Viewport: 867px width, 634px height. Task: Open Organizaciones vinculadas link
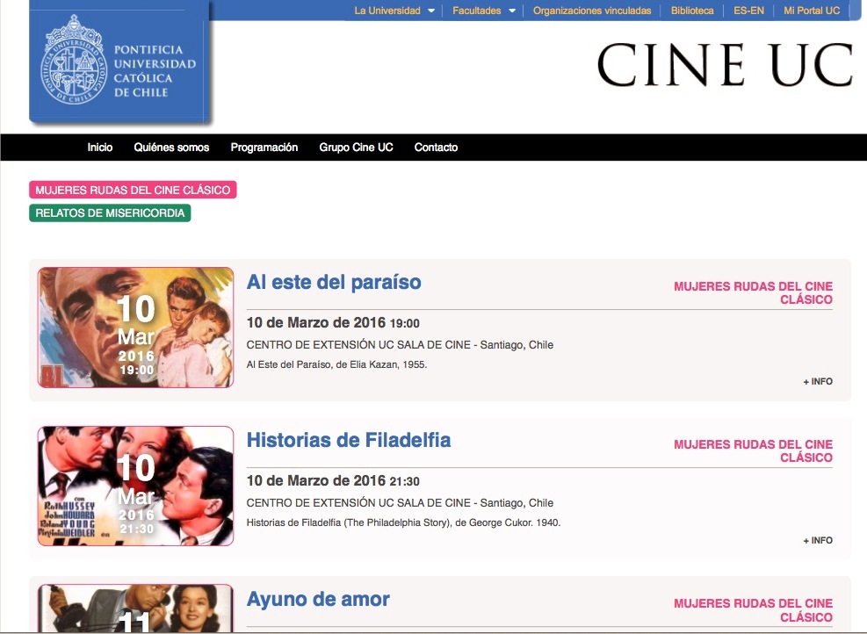[x=592, y=11]
